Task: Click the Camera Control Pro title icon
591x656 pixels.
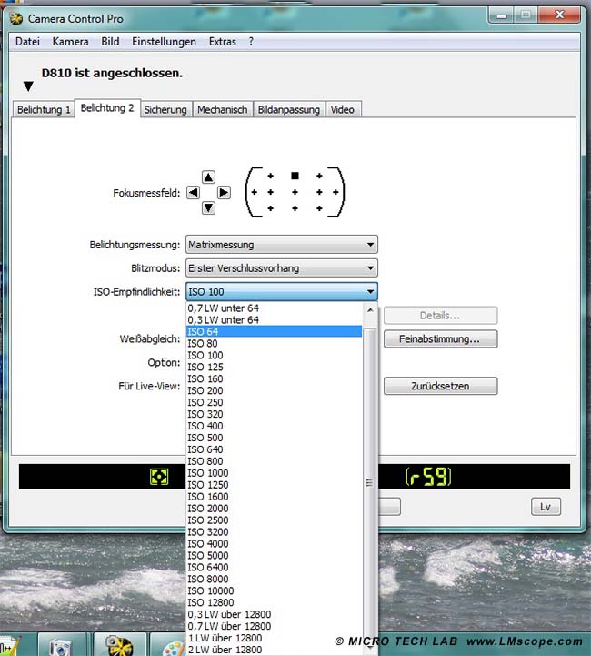Action: click(16, 19)
